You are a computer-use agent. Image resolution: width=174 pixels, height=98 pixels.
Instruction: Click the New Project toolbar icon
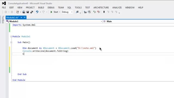(17, 12)
